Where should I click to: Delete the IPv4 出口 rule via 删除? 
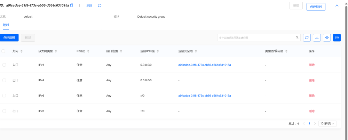[311, 80]
